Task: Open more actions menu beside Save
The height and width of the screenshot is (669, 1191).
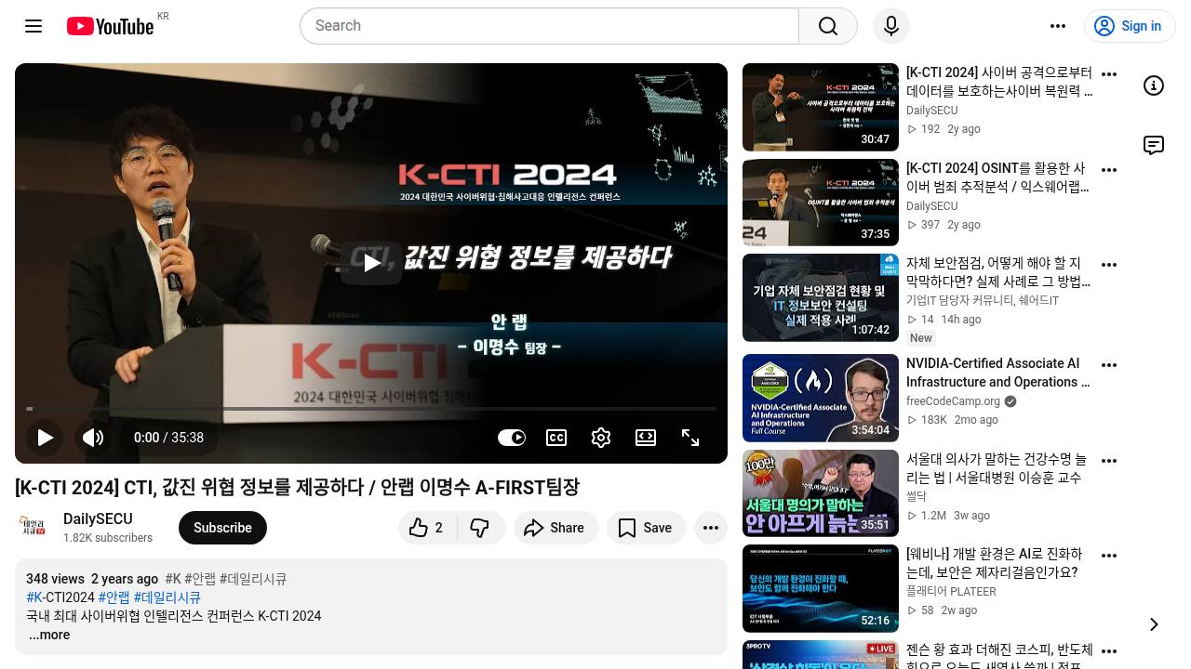Action: (x=711, y=528)
